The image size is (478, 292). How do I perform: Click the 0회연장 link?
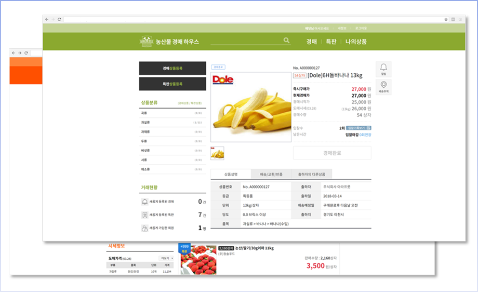(365, 135)
